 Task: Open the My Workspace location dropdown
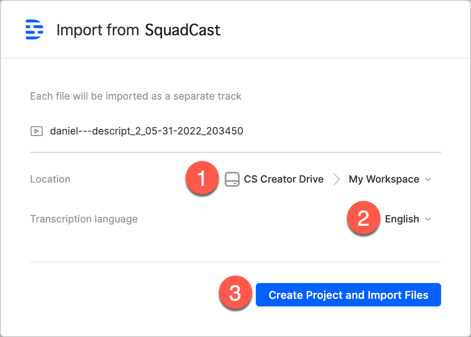tap(384, 179)
